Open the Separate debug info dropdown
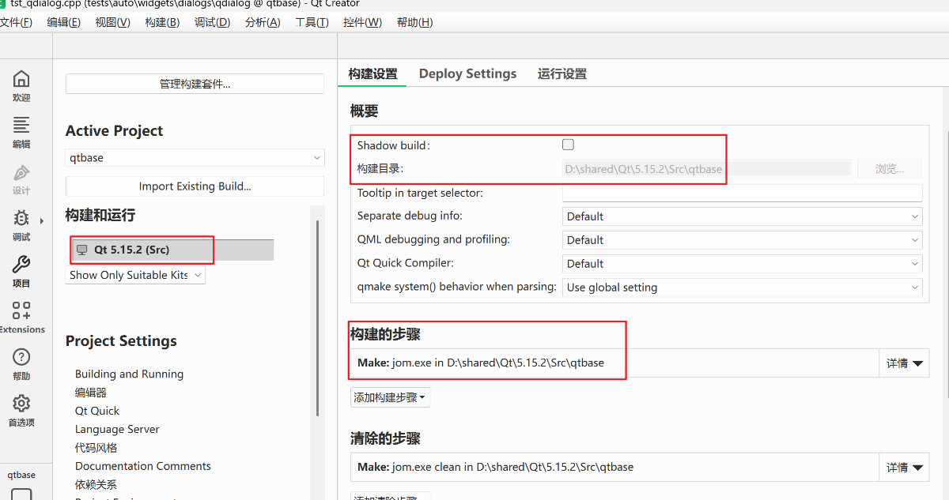This screenshot has width=949, height=500. click(x=743, y=216)
